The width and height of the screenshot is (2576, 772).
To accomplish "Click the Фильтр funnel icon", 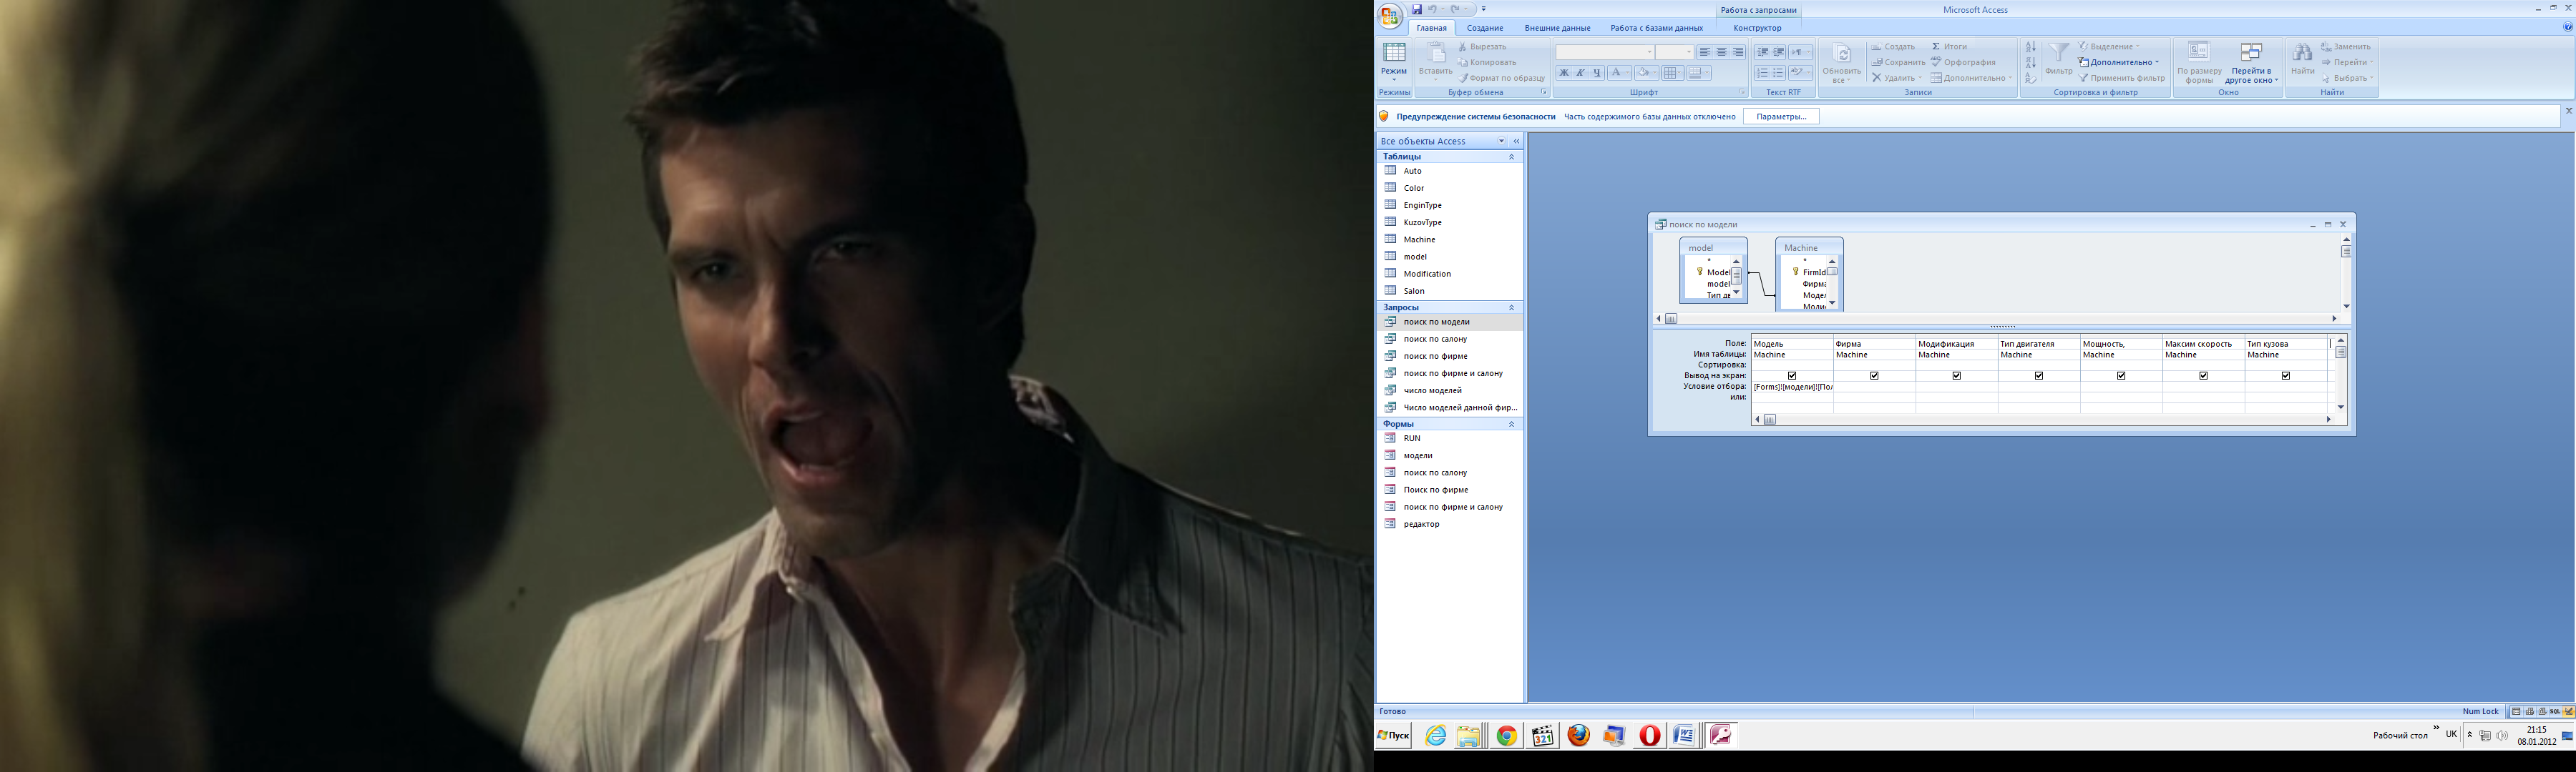I will [x=2059, y=53].
